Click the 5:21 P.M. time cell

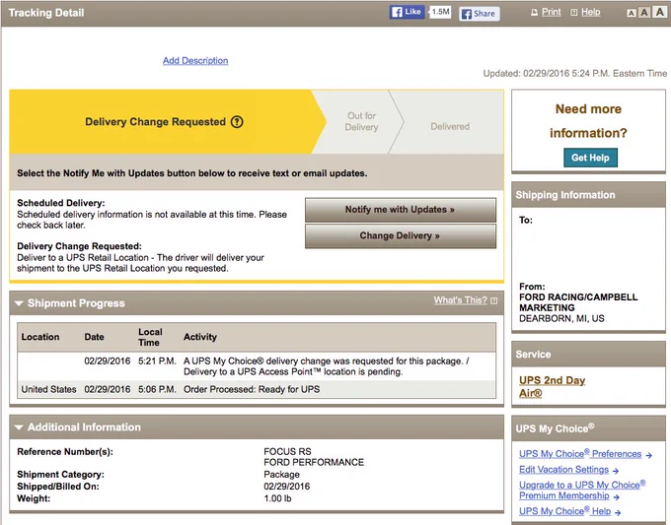tap(157, 361)
